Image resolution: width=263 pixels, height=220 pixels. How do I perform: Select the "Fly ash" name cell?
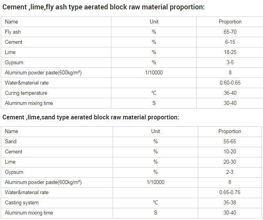13,32
